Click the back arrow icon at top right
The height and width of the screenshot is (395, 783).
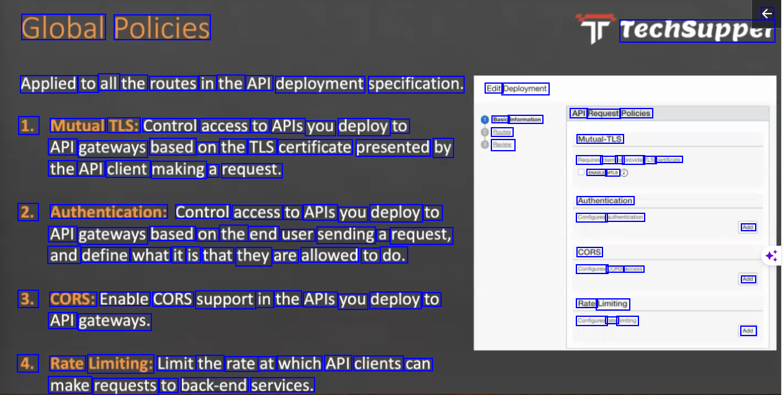point(767,14)
